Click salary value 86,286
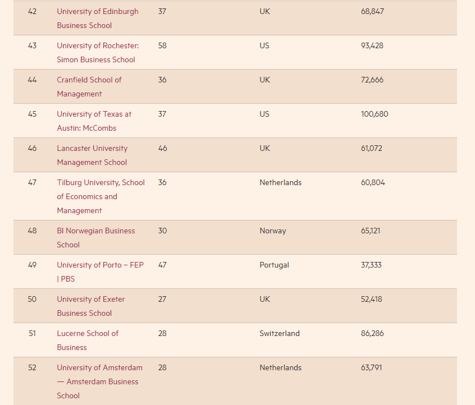Viewport: 475px width, 405px height. point(372,333)
